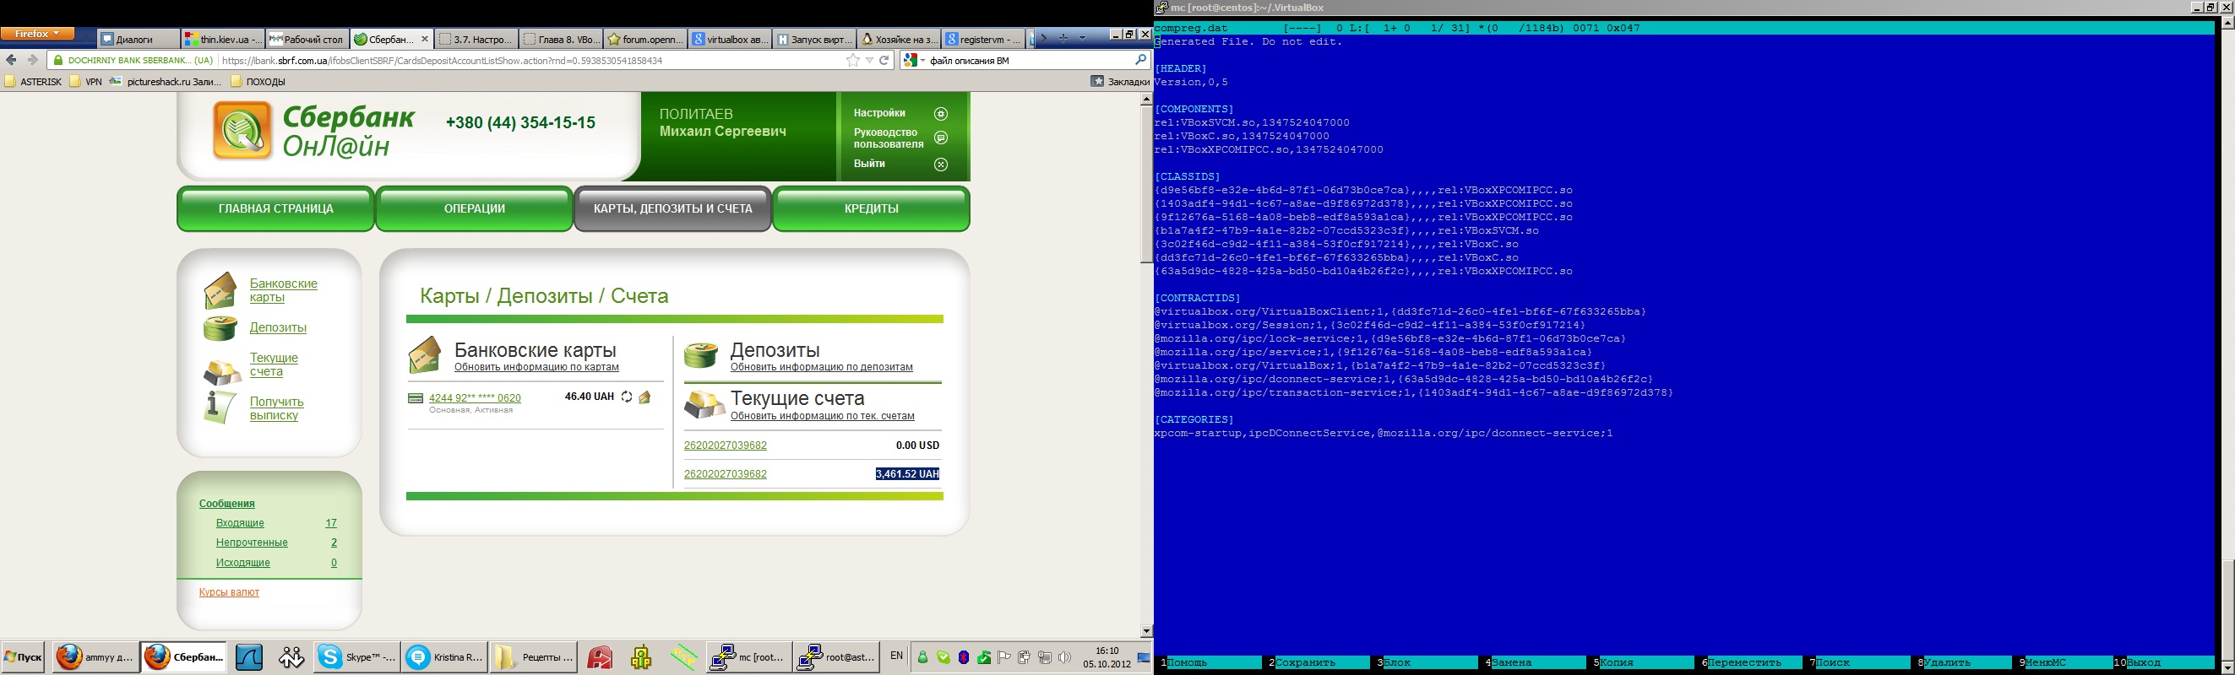The width and height of the screenshot is (2235, 675).
Task: Click the browser back arrow
Action: tap(11, 61)
